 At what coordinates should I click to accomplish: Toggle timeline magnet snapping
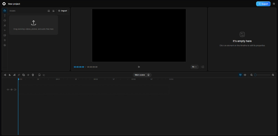click(x=240, y=75)
